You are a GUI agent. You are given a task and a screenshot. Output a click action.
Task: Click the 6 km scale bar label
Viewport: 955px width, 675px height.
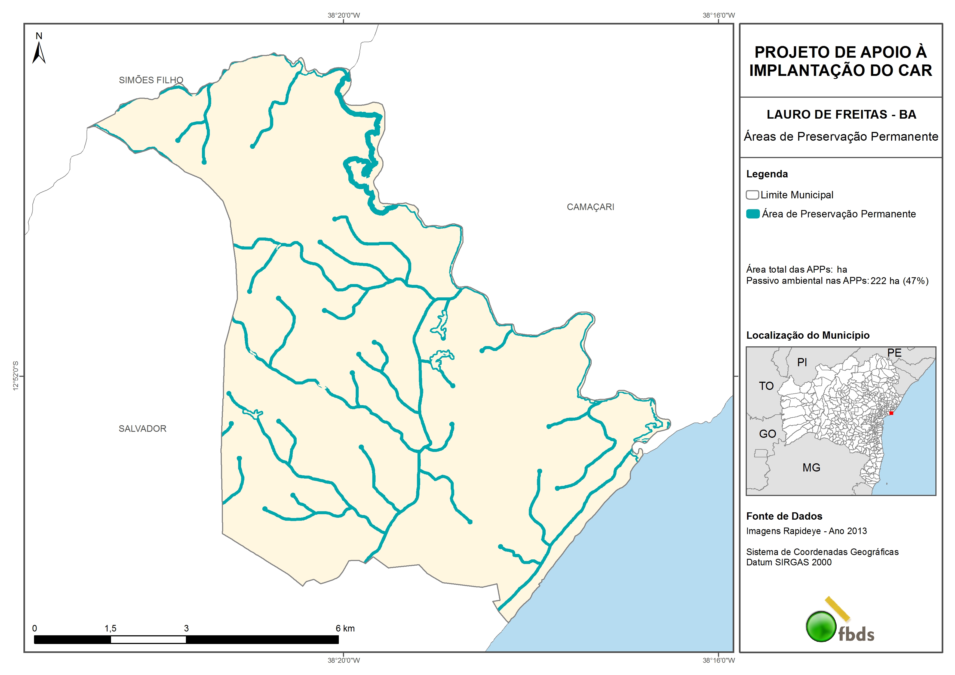(x=345, y=628)
